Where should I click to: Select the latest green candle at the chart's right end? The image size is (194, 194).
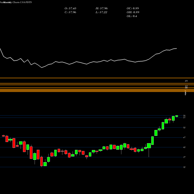177,116
